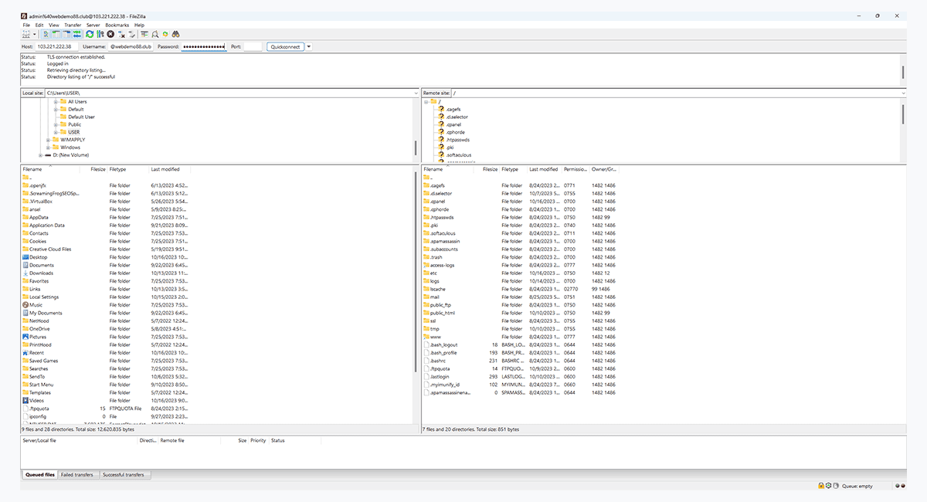This screenshot has height=502, width=927.
Task: Open the View menu
Action: point(54,25)
